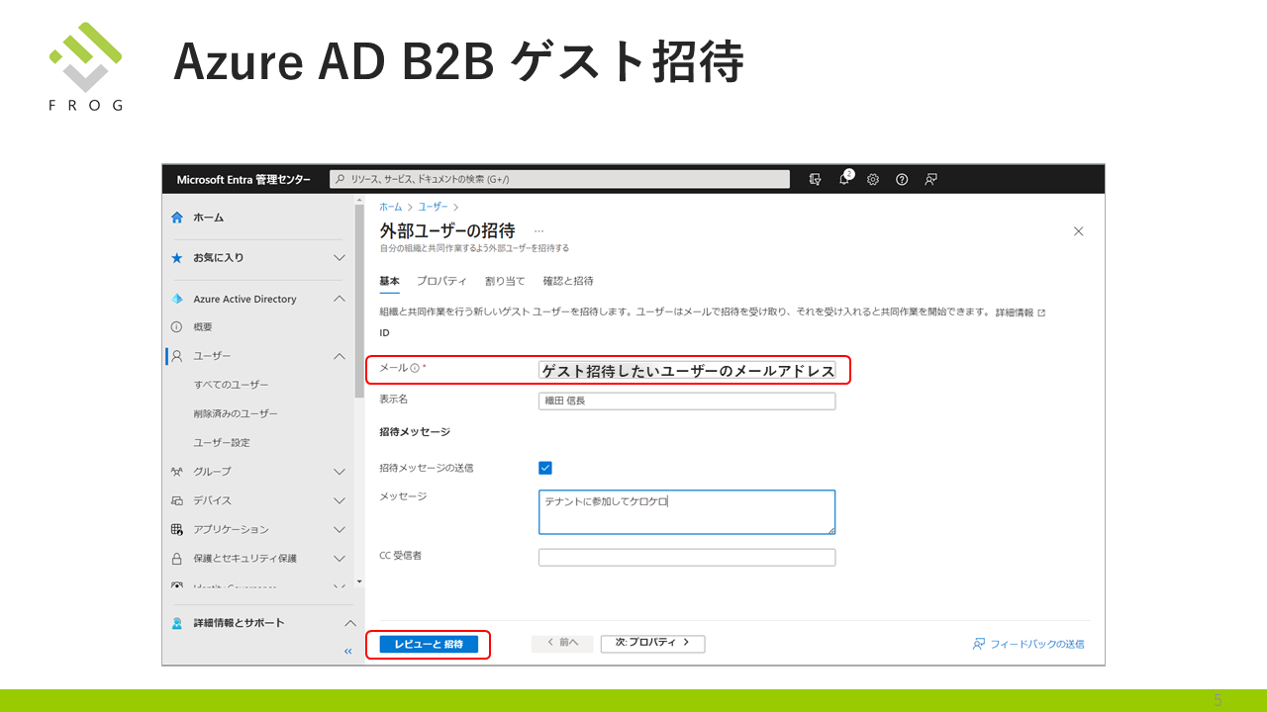
Task: Click the CC 受信者 input field
Action: (x=687, y=557)
